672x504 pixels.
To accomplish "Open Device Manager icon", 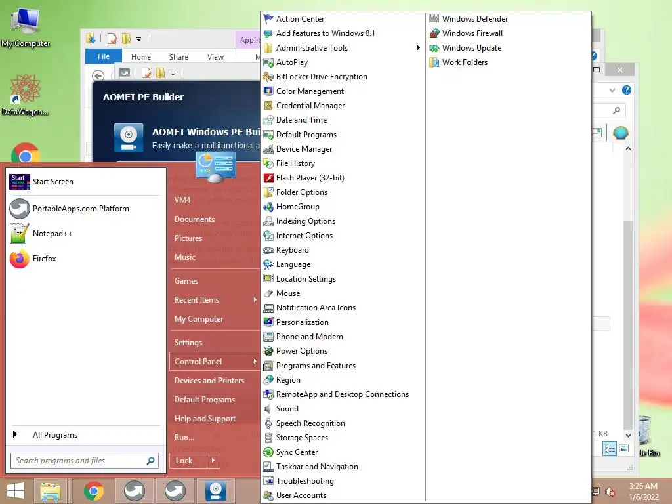I will click(x=268, y=149).
